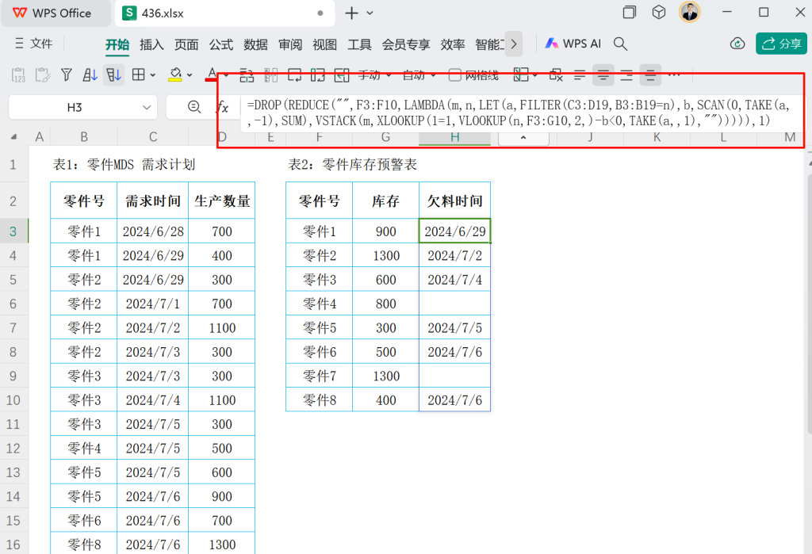This screenshot has width=812, height=554.
Task: Switch to the 开始 ribbon tab
Action: [117, 44]
